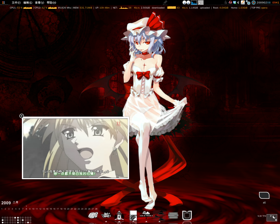Open the Dropbox tray icon
280x224 pixels.
pyautogui.click(x=234, y=2)
